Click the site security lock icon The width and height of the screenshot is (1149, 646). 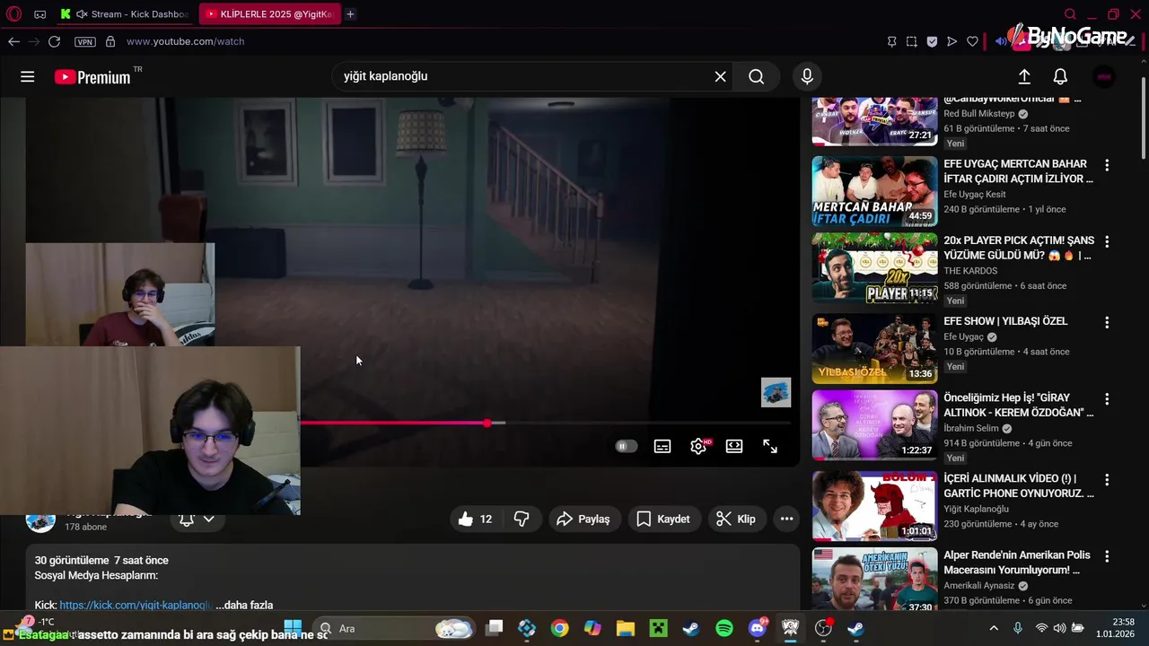110,41
